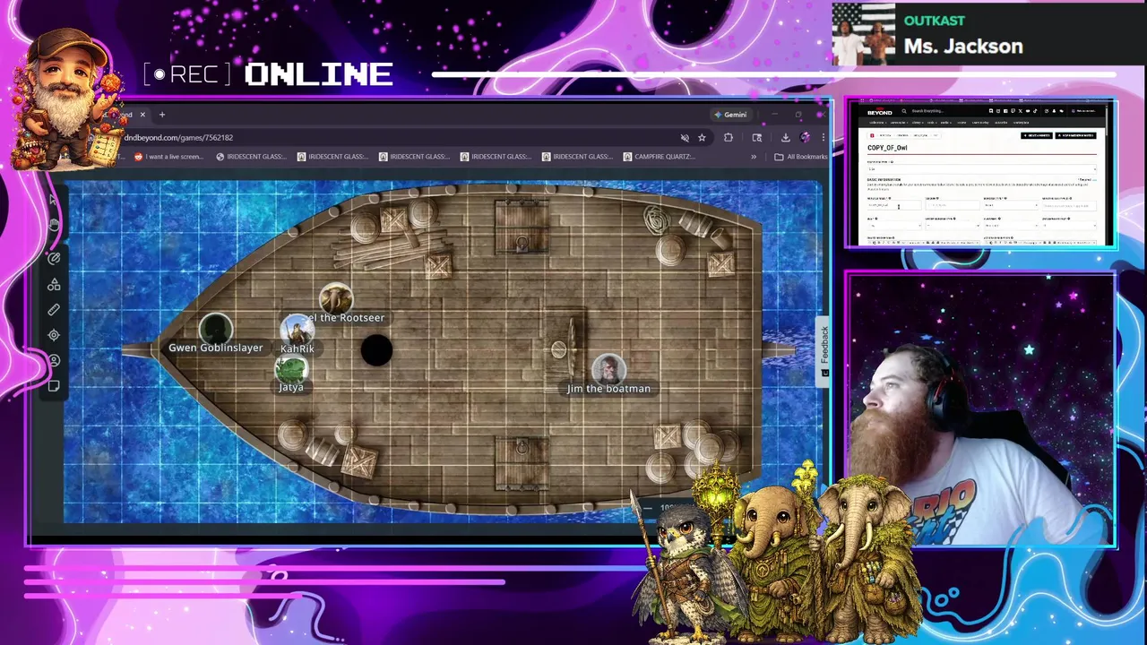Image resolution: width=1147 pixels, height=645 pixels.
Task: Click COPY_OF_Owl heading in preview window
Action: tap(887, 148)
